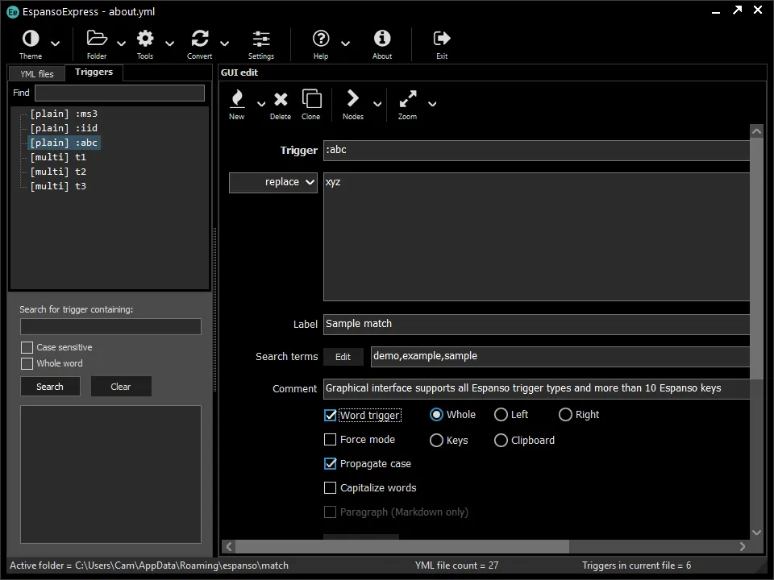Click the Help question mark icon

tap(321, 39)
